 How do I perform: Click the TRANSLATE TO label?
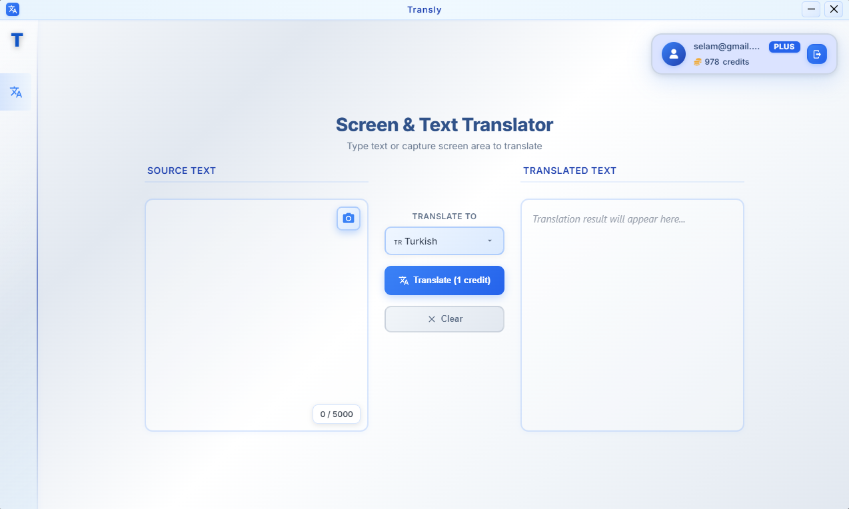coord(444,217)
